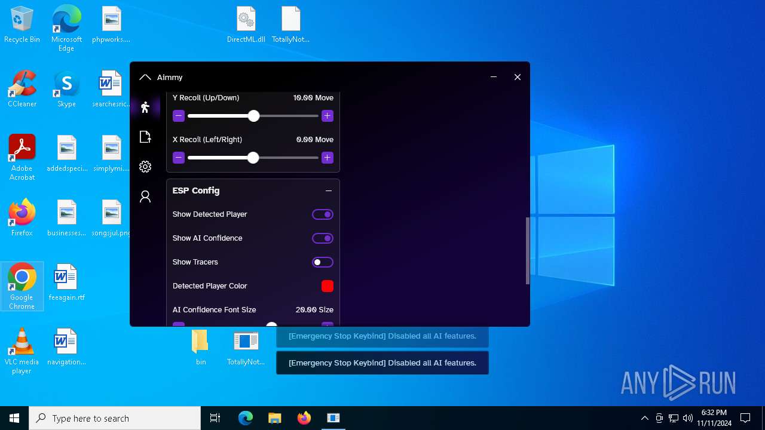This screenshot has height=430, width=765.
Task: Select the feeagain.rtf document icon
Action: click(67, 283)
